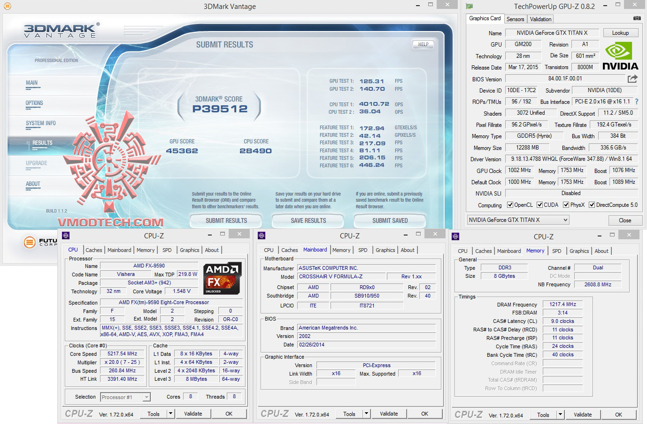The width and height of the screenshot is (647, 424).
Task: Click the GPU score value 45362
Action: (x=182, y=151)
